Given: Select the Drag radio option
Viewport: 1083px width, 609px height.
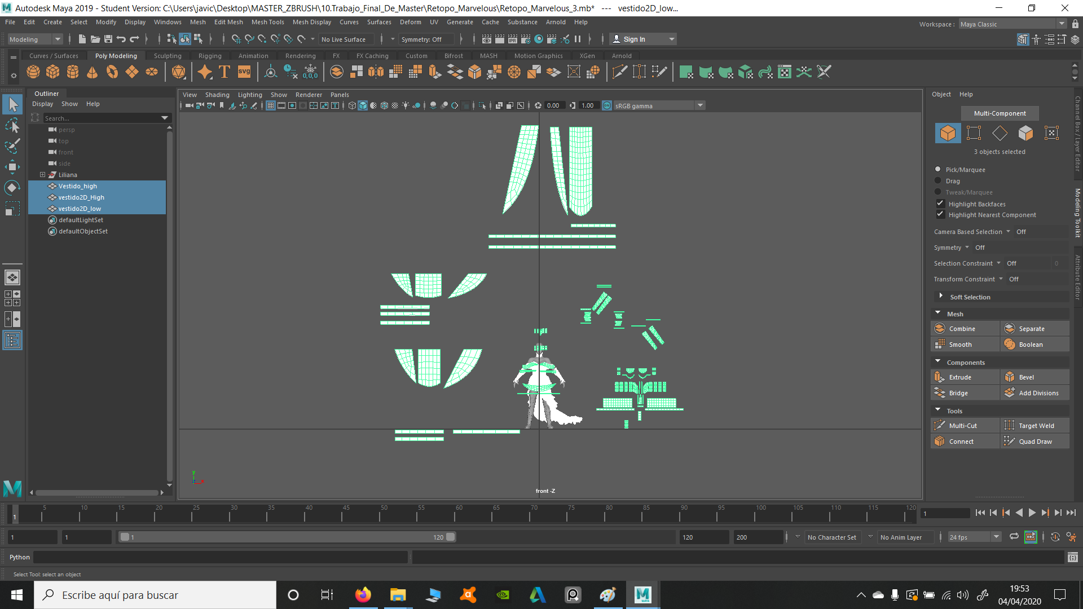Looking at the screenshot, I should (938, 181).
